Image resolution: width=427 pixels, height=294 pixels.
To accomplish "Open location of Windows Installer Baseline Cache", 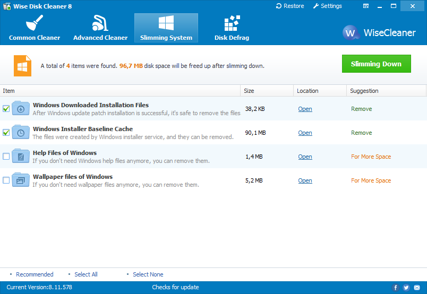I will coord(305,133).
